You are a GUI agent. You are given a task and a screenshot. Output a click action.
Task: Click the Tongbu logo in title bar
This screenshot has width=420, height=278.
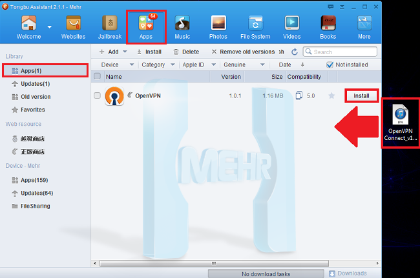pos(5,6)
